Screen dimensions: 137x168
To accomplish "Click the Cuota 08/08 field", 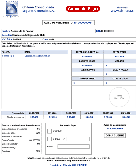I will (x=89, y=39).
